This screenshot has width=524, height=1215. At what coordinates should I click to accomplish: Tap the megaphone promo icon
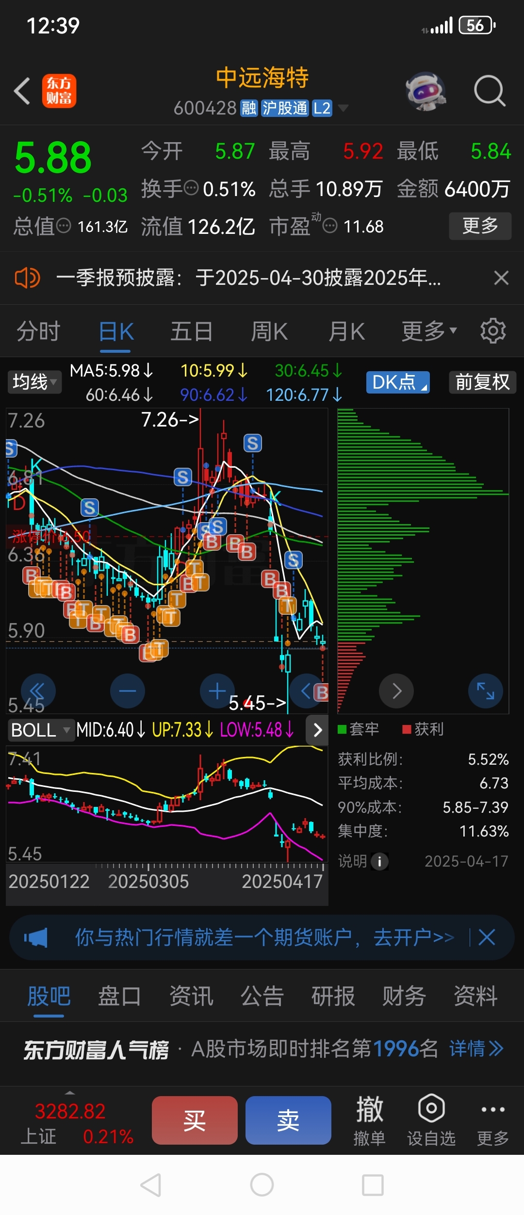tap(36, 937)
